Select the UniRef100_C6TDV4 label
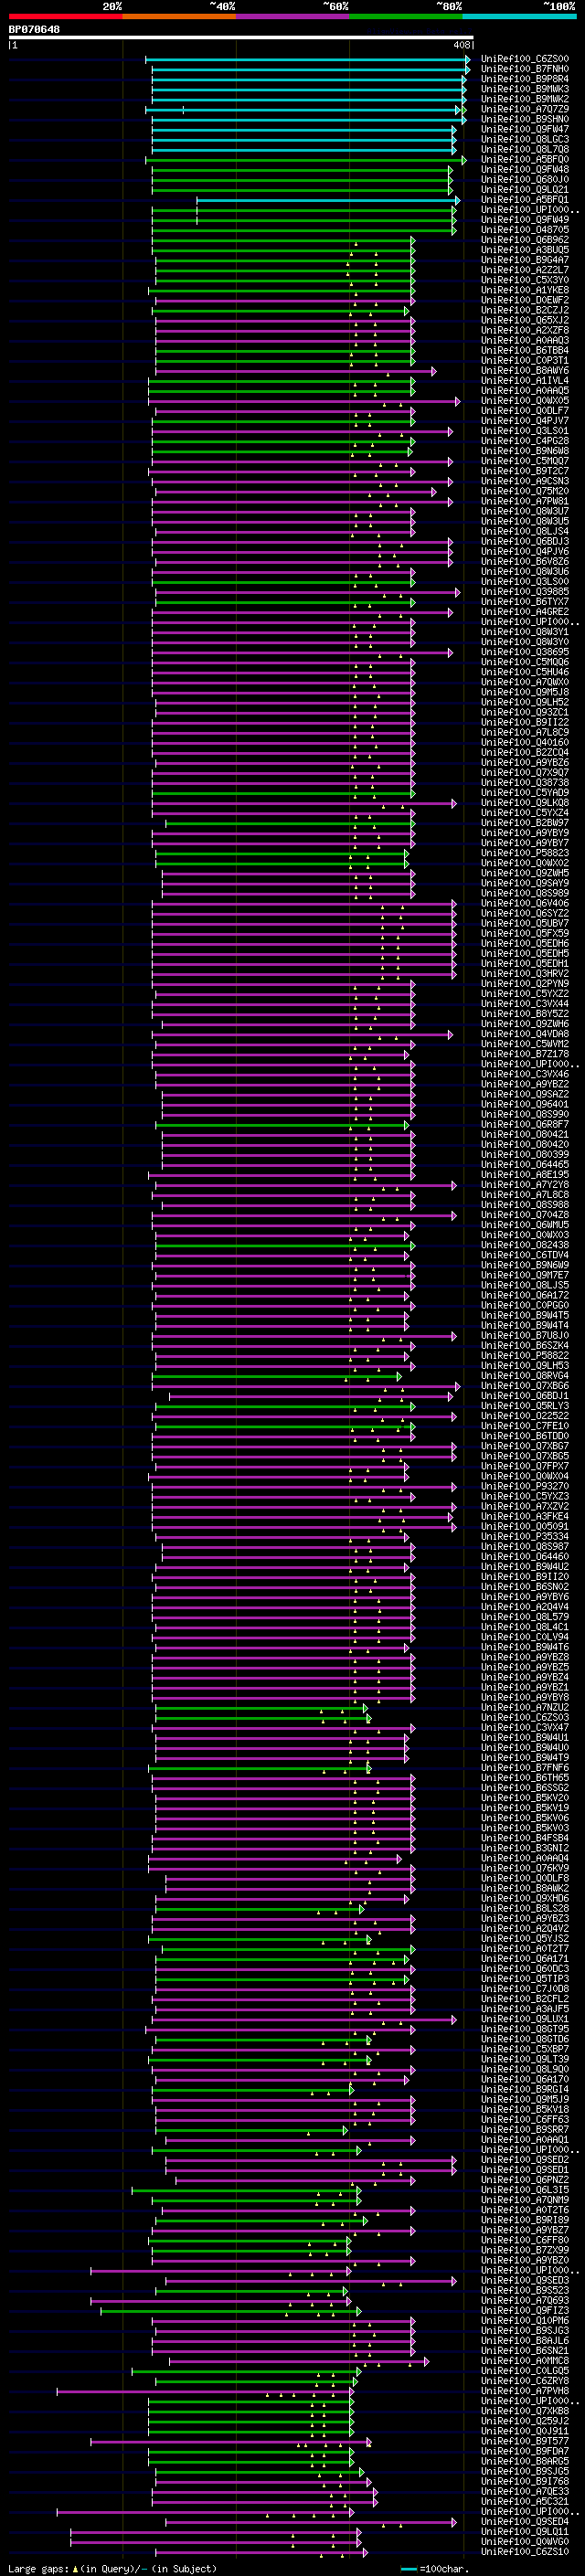 click(x=525, y=1255)
